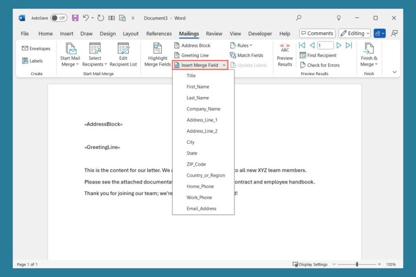Click the Highlight Merge Fields icon
The height and width of the screenshot is (277, 416).
click(157, 49)
